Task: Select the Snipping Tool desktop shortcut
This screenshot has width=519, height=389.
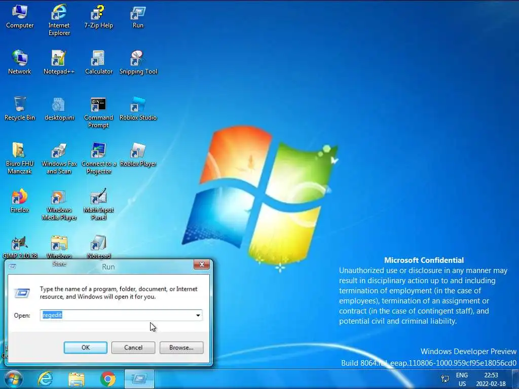Action: coord(138,62)
